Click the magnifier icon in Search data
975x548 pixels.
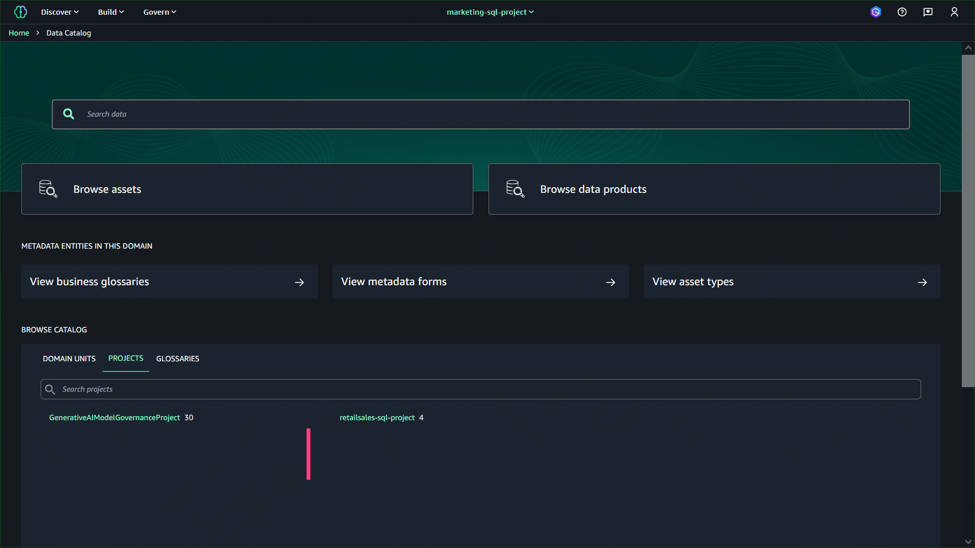pyautogui.click(x=69, y=114)
